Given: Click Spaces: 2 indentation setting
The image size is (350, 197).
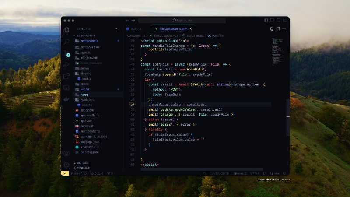Looking at the screenshot, I should coord(240,173).
